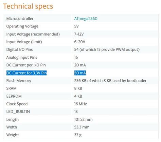Select the highlighted DC Current for 3.3V Pin label

pyautogui.click(x=26, y=73)
